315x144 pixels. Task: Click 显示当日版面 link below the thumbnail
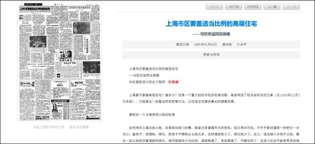click(79, 127)
